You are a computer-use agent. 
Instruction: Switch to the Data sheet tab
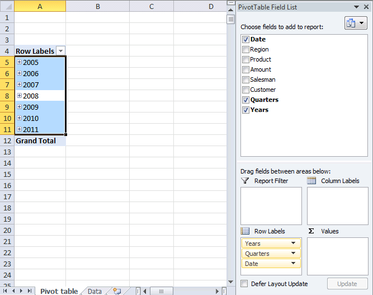(x=95, y=291)
